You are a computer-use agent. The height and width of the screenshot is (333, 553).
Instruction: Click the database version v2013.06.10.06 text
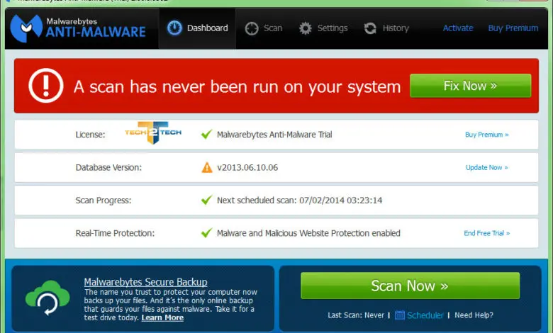(x=247, y=167)
